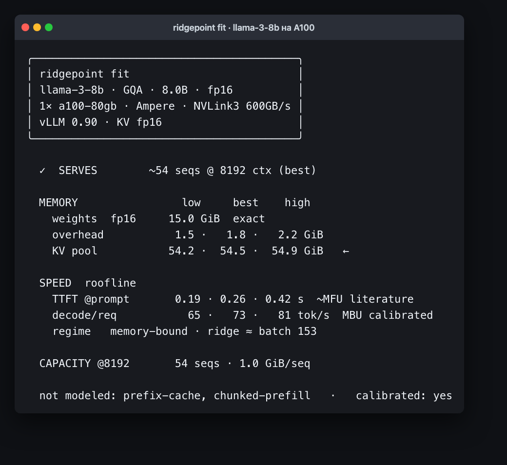Click the 'llama-3-8b · GQA · 8.0B · fp16' line
507x465 pixels.
pyautogui.click(x=136, y=90)
